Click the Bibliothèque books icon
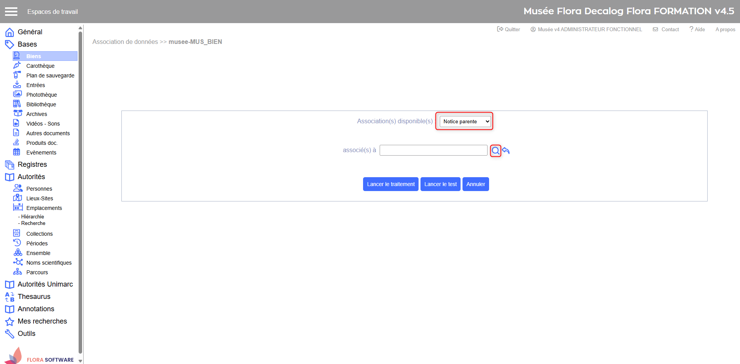740x364 pixels. point(17,104)
